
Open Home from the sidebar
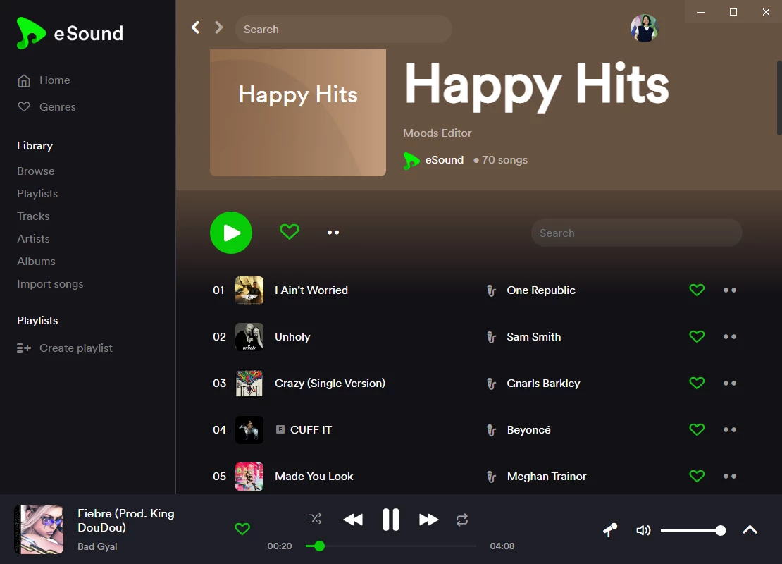point(44,80)
